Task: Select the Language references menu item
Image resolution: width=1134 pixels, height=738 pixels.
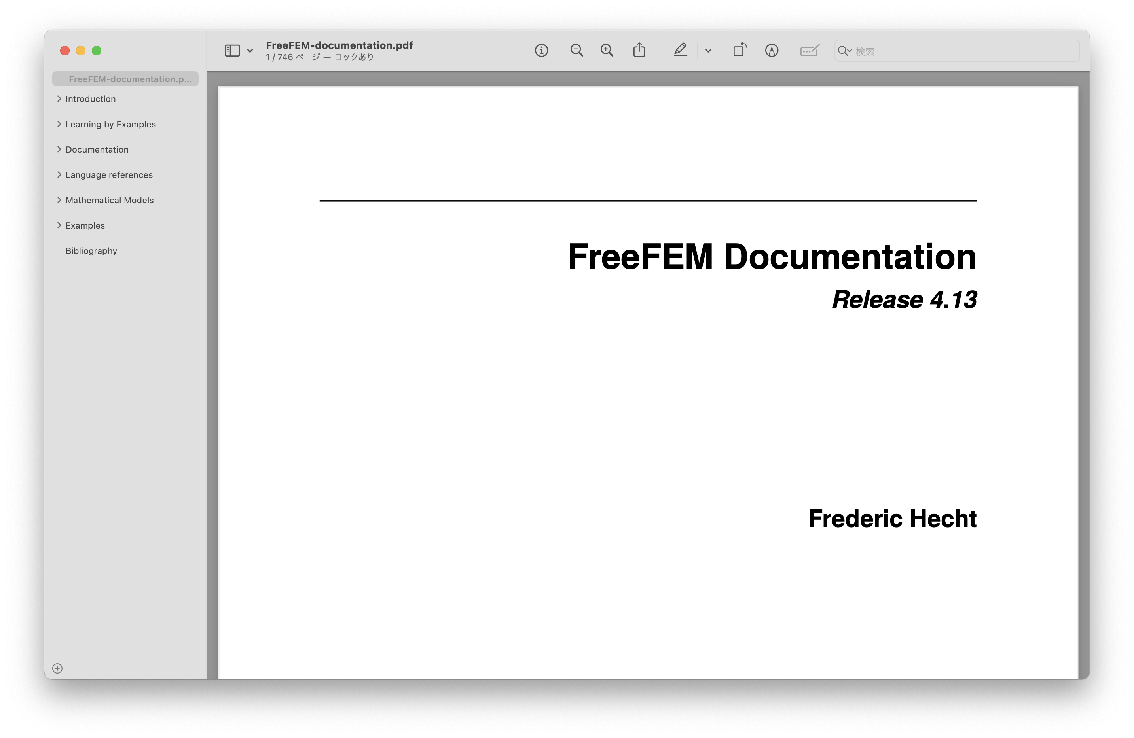Action: click(109, 174)
